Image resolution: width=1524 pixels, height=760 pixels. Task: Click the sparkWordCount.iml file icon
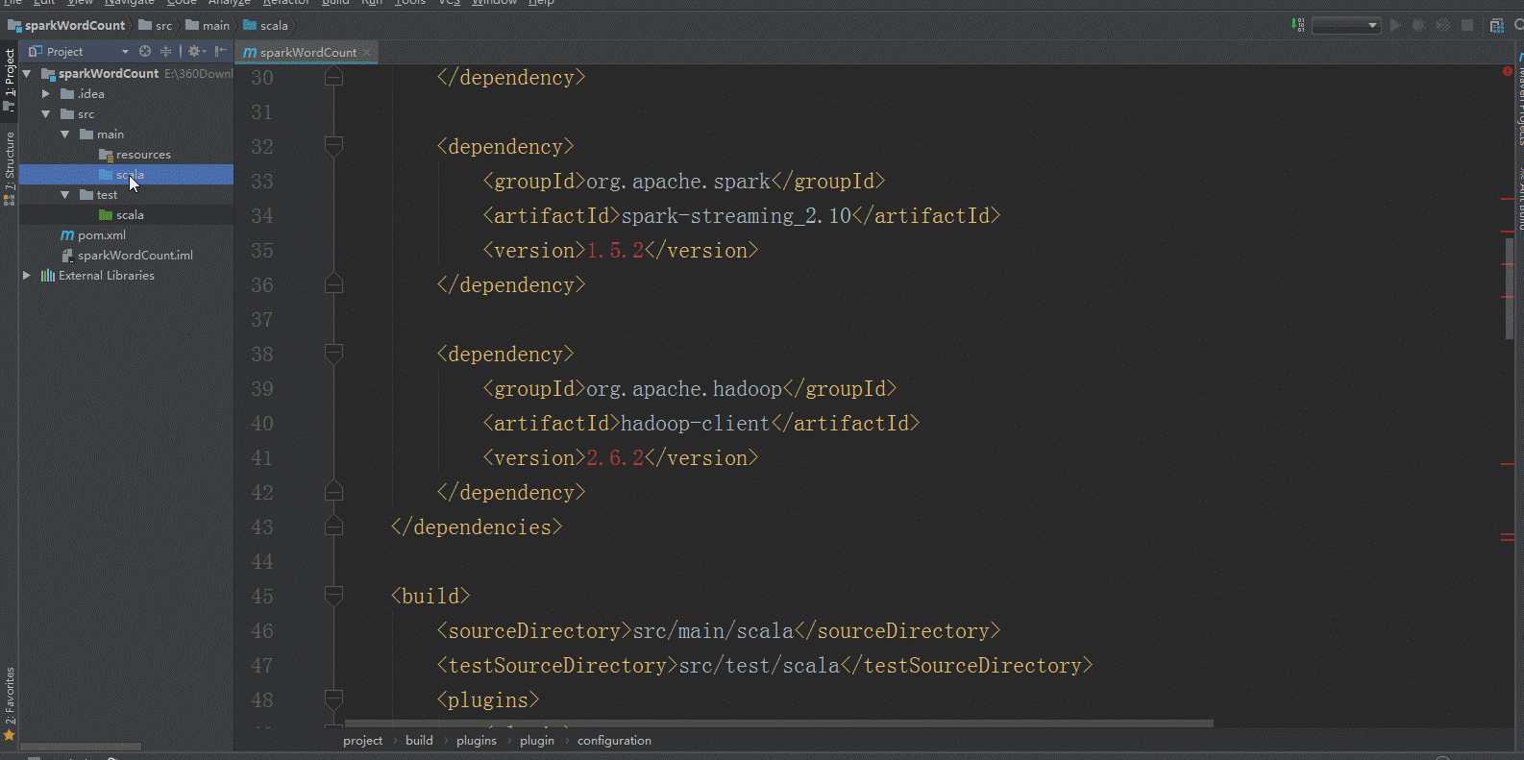67,256
